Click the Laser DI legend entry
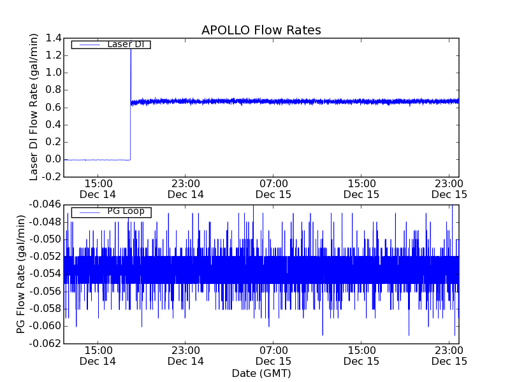This screenshot has height=382, width=510. pos(111,45)
